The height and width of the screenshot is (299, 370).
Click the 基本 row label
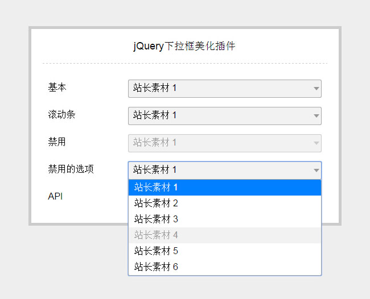click(57, 88)
